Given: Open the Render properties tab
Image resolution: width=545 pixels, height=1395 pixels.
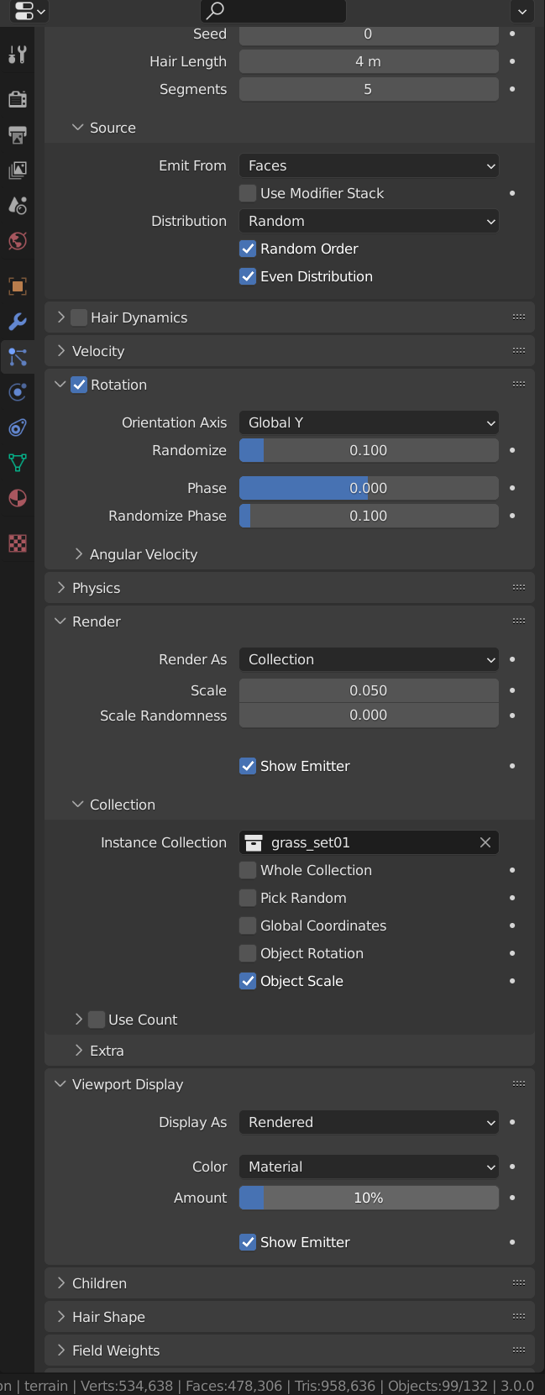Looking at the screenshot, I should tap(18, 99).
